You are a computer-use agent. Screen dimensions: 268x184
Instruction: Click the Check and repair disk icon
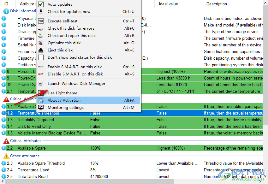[x=41, y=36]
